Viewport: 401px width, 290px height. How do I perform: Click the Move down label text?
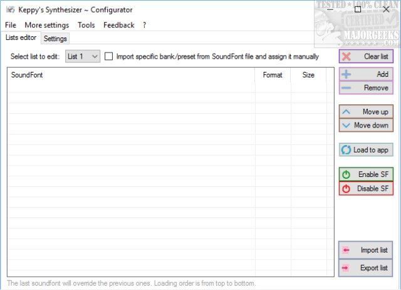[372, 125]
